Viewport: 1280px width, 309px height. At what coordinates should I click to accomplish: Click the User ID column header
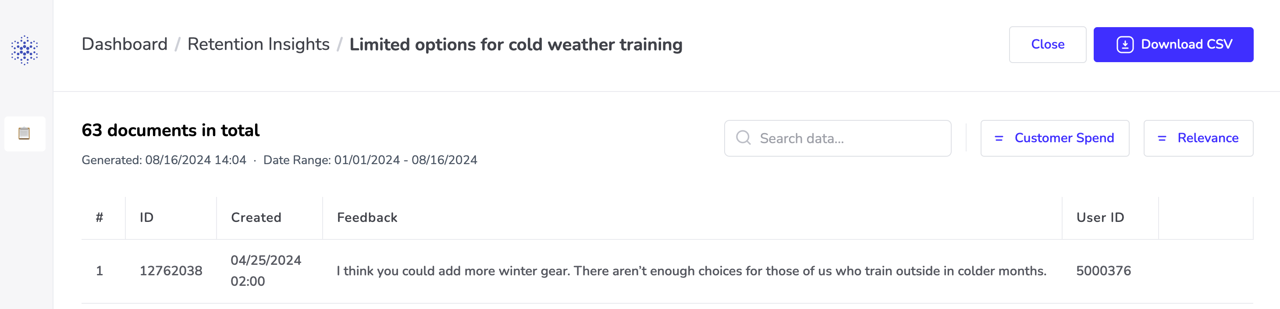click(x=1100, y=217)
